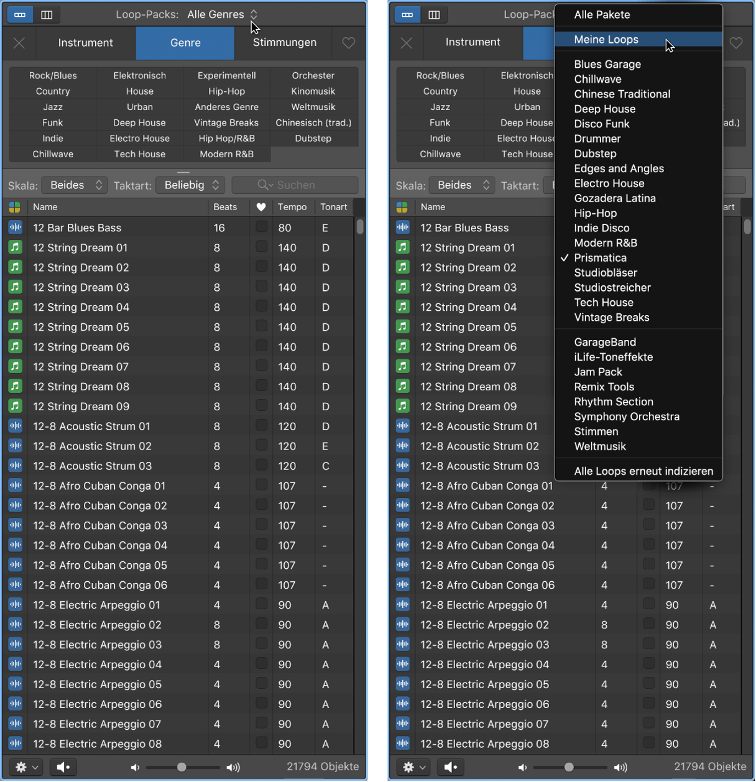The height and width of the screenshot is (782, 756).
Task: Tick favorite checkbox for 12-8 Acoustic Strum 02
Action: 262,445
